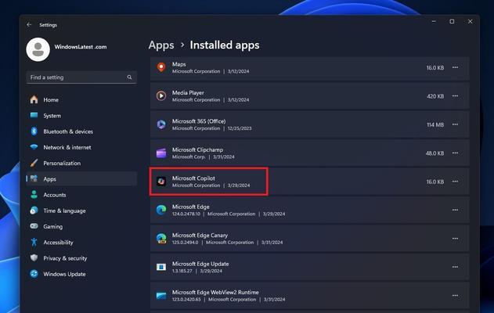Viewport: 494px width, 313px height.
Task: Click the Microsoft 365 (Office) icon
Action: 161,124
